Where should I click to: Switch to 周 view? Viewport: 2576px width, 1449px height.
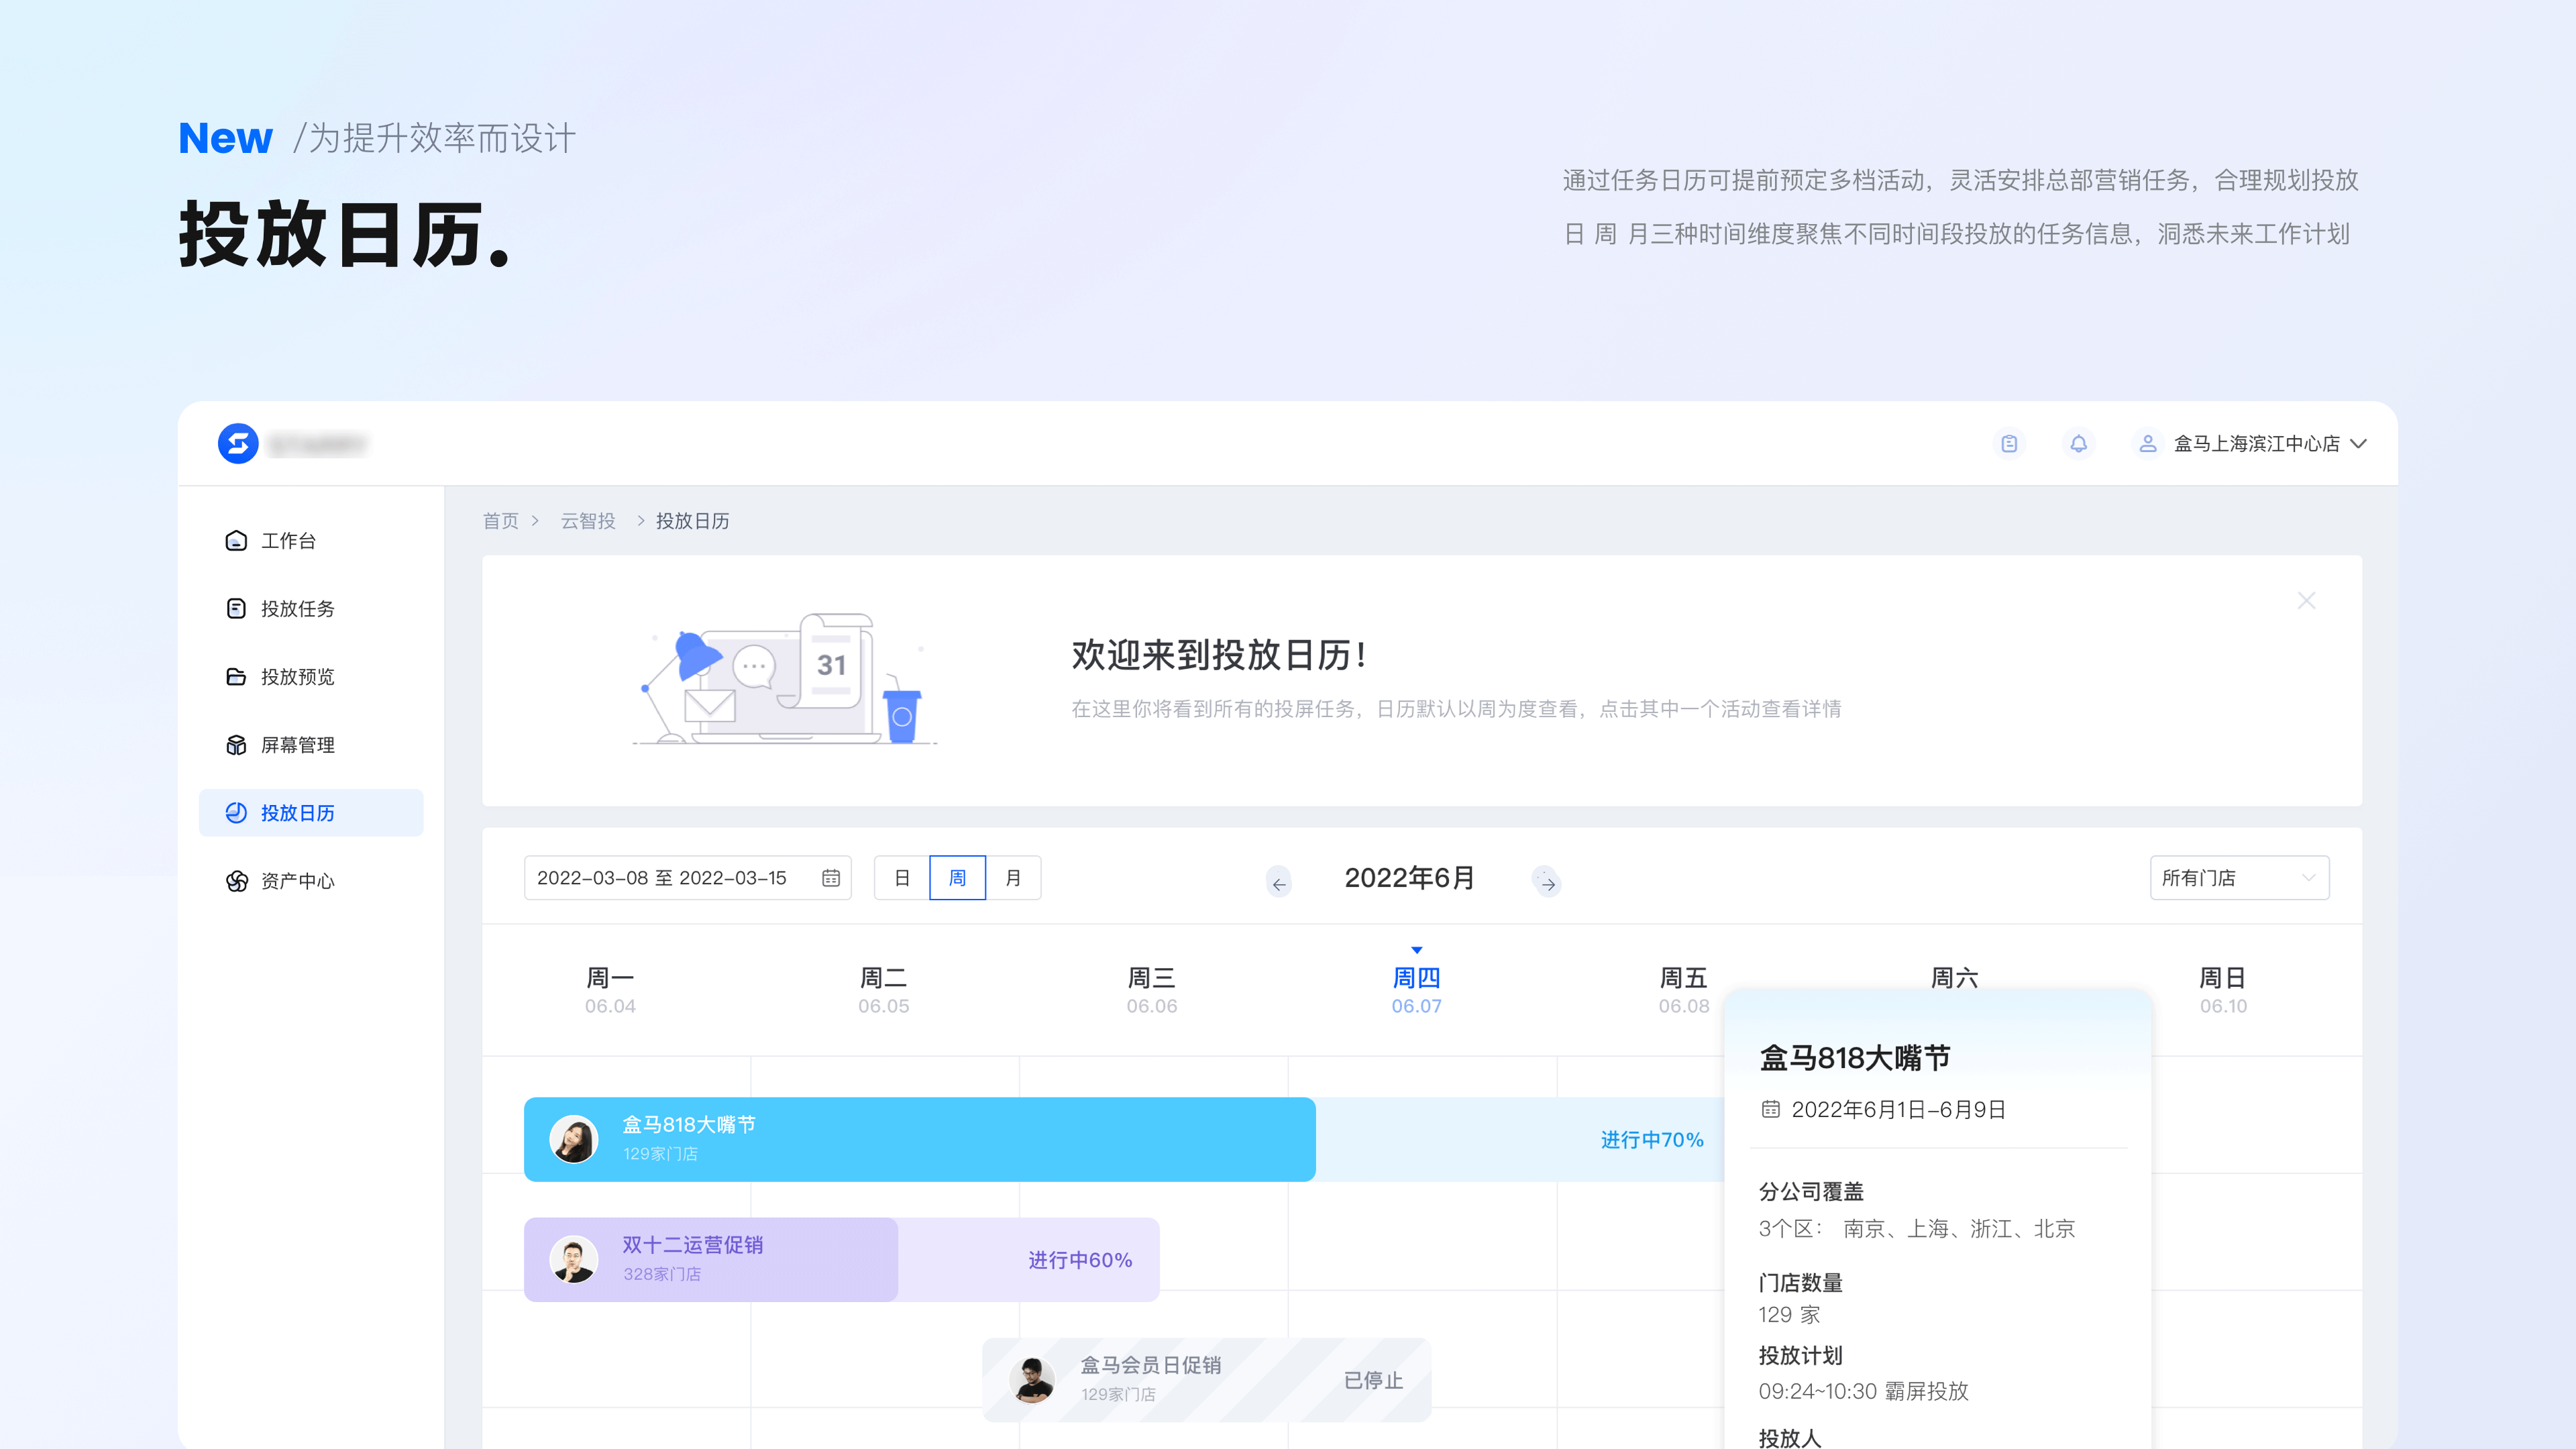[957, 878]
